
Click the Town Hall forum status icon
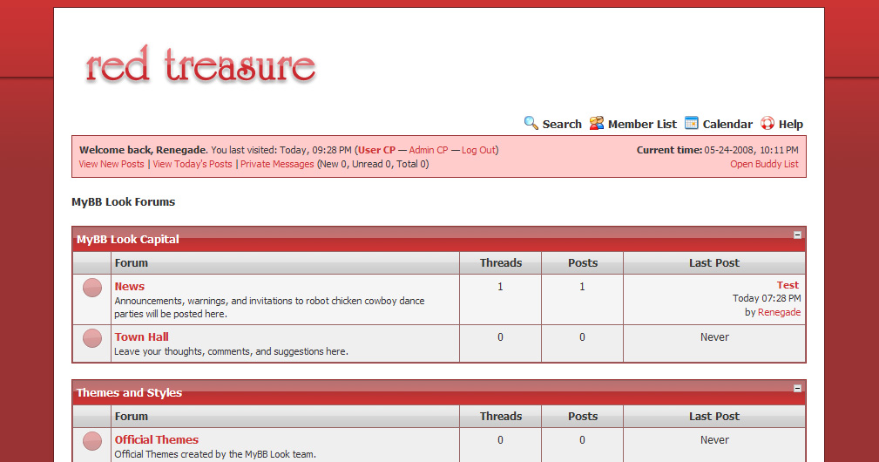tap(92, 338)
